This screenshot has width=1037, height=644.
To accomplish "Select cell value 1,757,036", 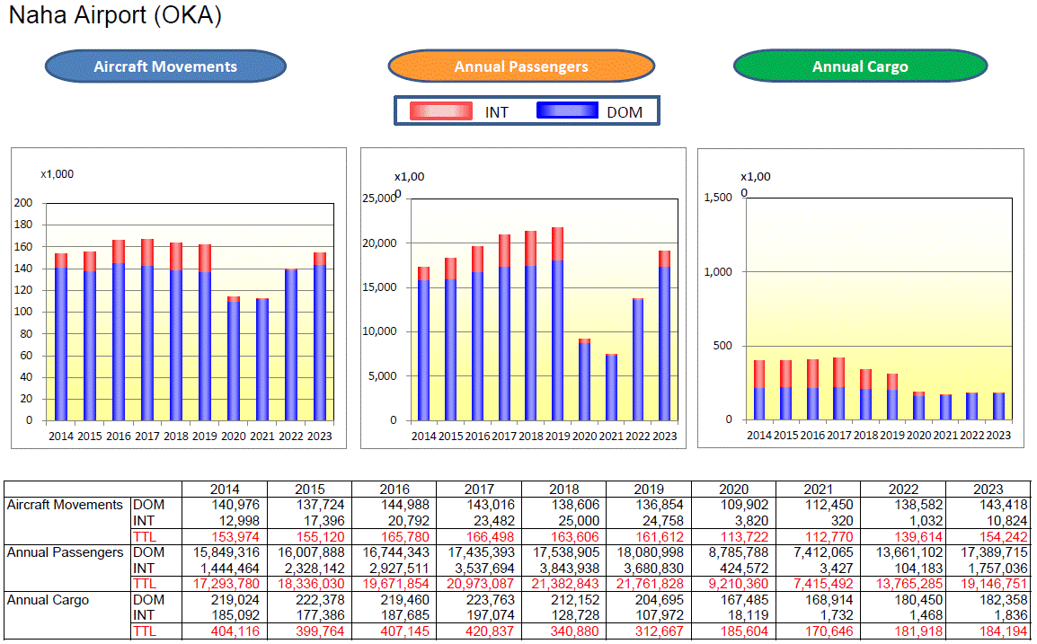I will (998, 569).
